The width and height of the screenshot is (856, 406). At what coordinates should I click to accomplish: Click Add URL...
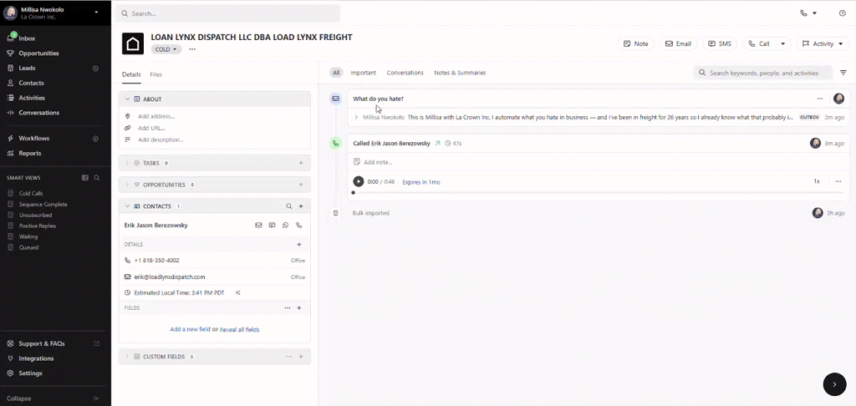point(151,128)
